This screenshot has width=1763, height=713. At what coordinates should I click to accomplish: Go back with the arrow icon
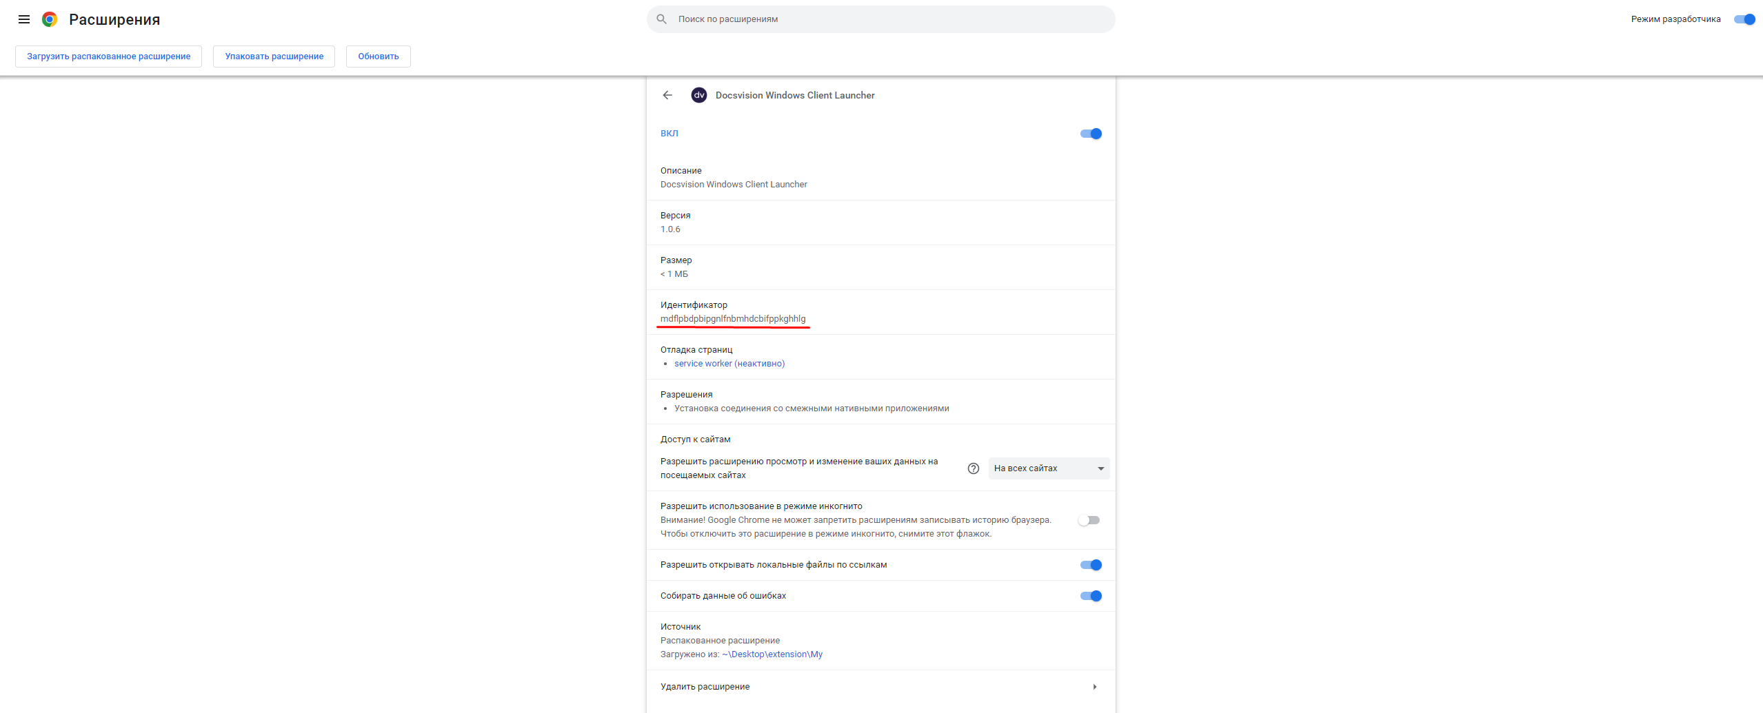[667, 95]
